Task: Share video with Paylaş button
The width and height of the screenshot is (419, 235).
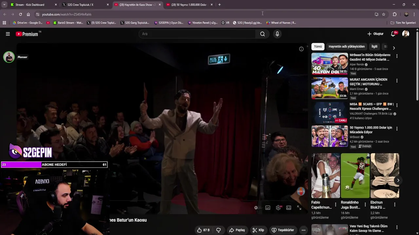Action: tap(237, 230)
